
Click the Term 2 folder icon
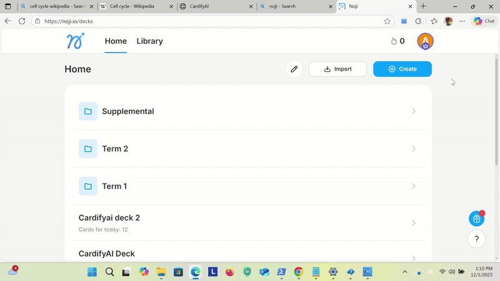click(x=88, y=149)
